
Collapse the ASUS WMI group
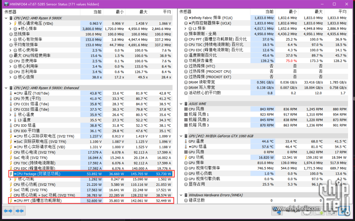pos(181,104)
